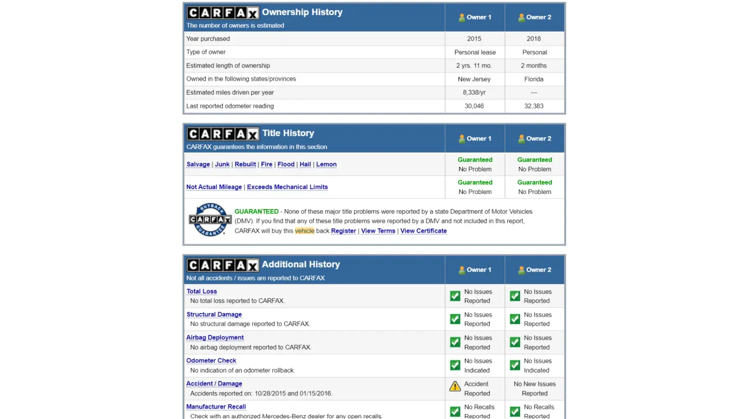Open the Lemon title link
Viewport: 746px width, 419px height.
tap(326, 164)
